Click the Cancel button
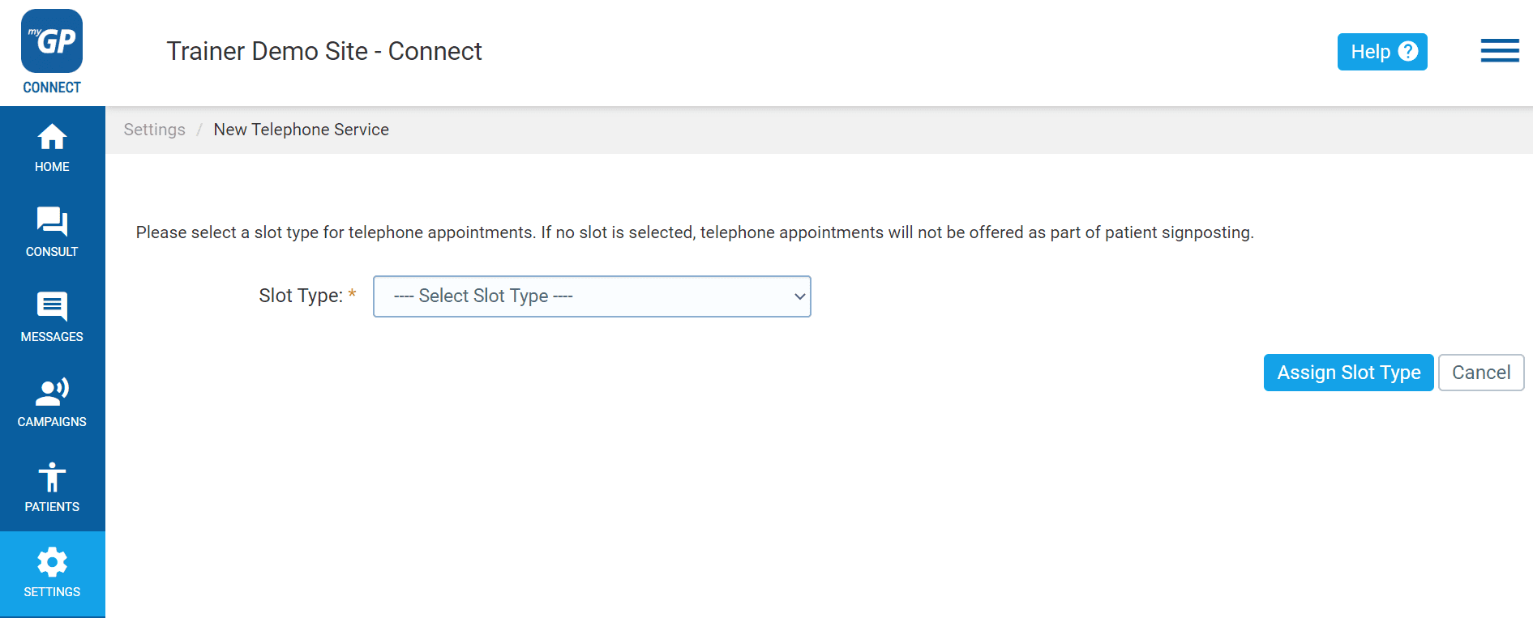The width and height of the screenshot is (1533, 618). pos(1481,373)
